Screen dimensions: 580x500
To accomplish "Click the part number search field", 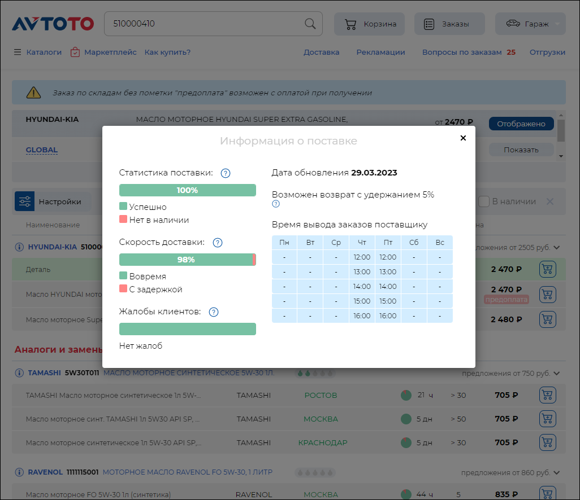I will pos(213,24).
